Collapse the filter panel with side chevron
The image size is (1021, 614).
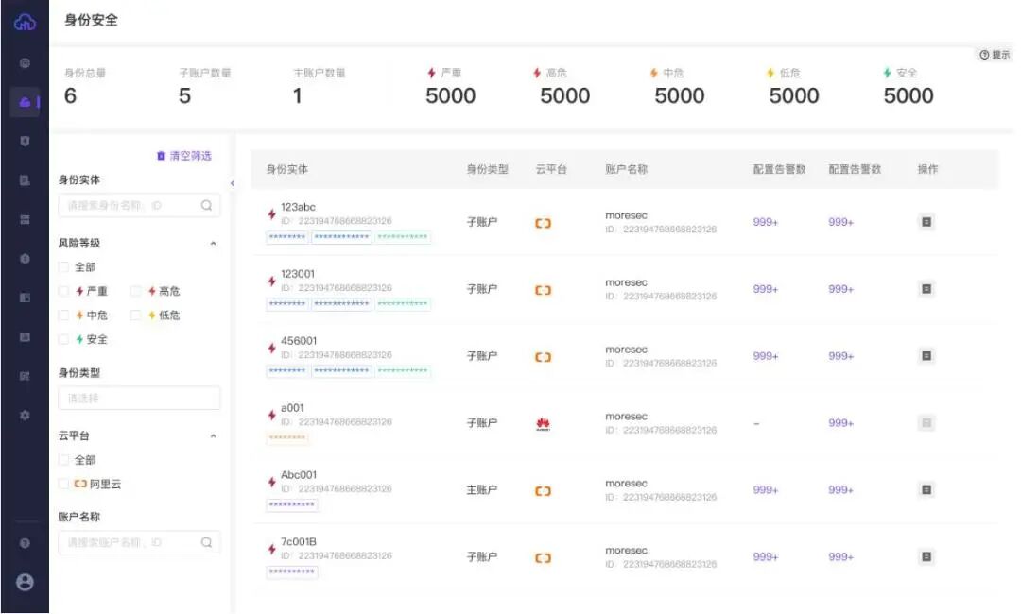pyautogui.click(x=233, y=183)
